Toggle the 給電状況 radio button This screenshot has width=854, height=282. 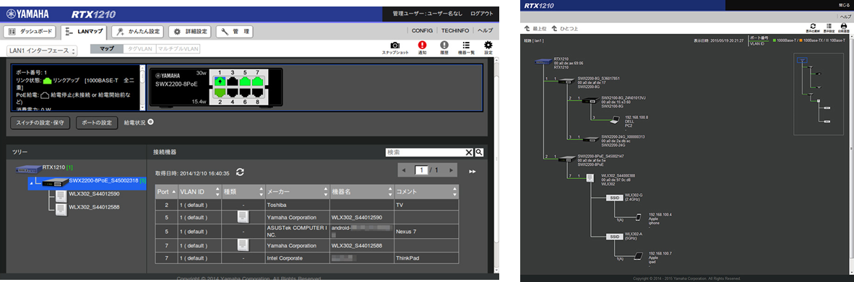pyautogui.click(x=150, y=122)
